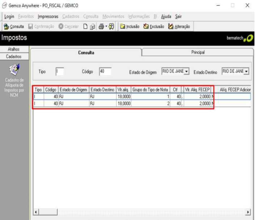Select the row with Grupo do Tipo de Nota 2
Viewport: 255px width, 220px height.
click(x=142, y=103)
